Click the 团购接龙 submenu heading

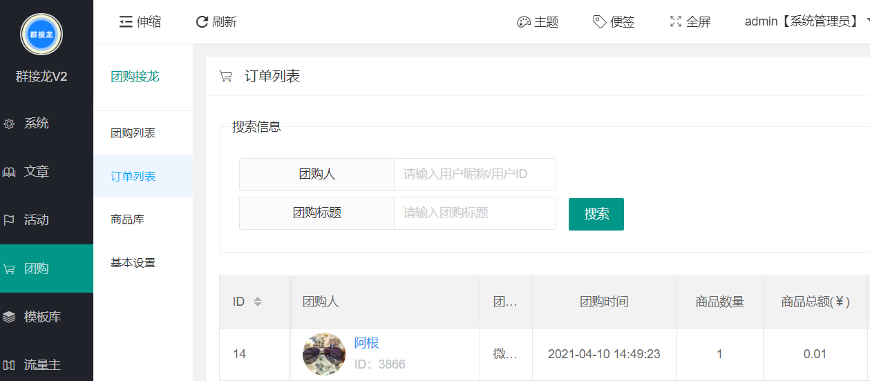pyautogui.click(x=135, y=77)
